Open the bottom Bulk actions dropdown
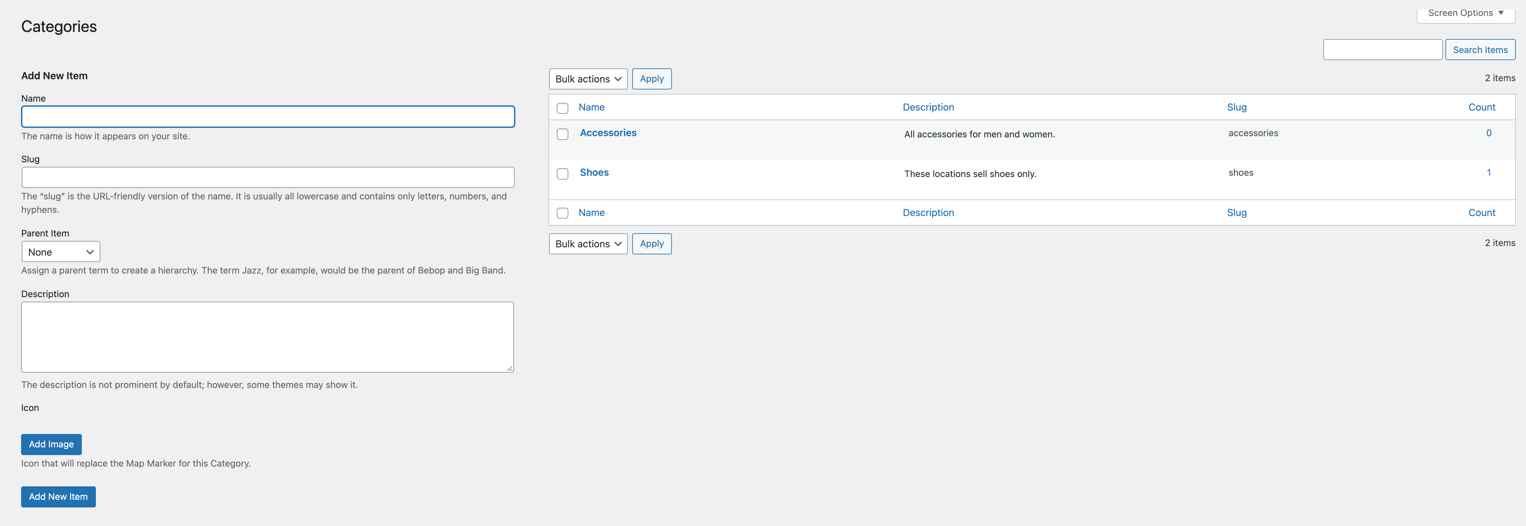Image resolution: width=1526 pixels, height=526 pixels. tap(588, 244)
